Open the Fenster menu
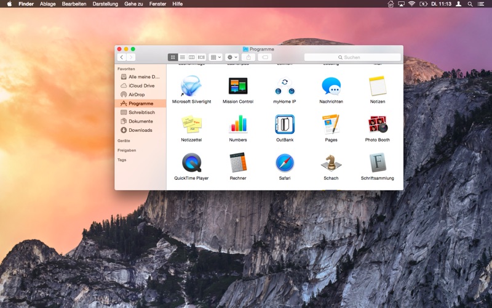The width and height of the screenshot is (492, 308). (x=157, y=4)
